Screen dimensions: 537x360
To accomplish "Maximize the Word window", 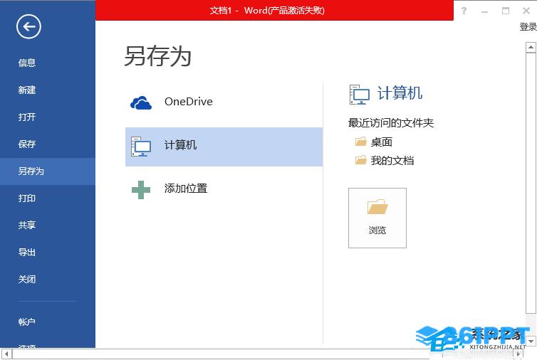I will click(x=506, y=11).
